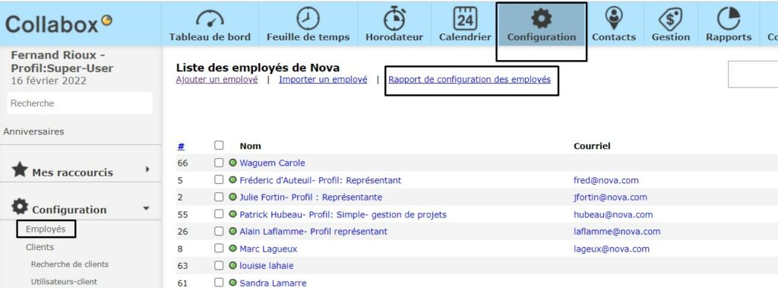The image size is (778, 288).
Task: Select Employés in the sidebar
Action: click(46, 229)
